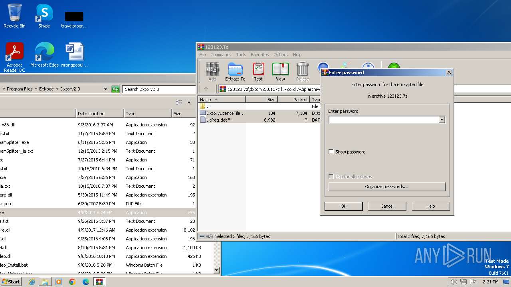511x287 pixels.
Task: Select the 8,102 size Application extension row
Action: click(98, 230)
